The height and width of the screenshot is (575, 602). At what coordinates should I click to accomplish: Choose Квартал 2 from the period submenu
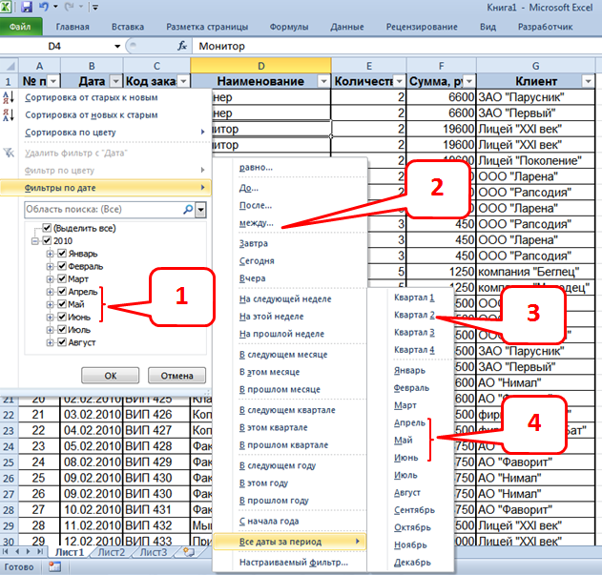pyautogui.click(x=414, y=315)
